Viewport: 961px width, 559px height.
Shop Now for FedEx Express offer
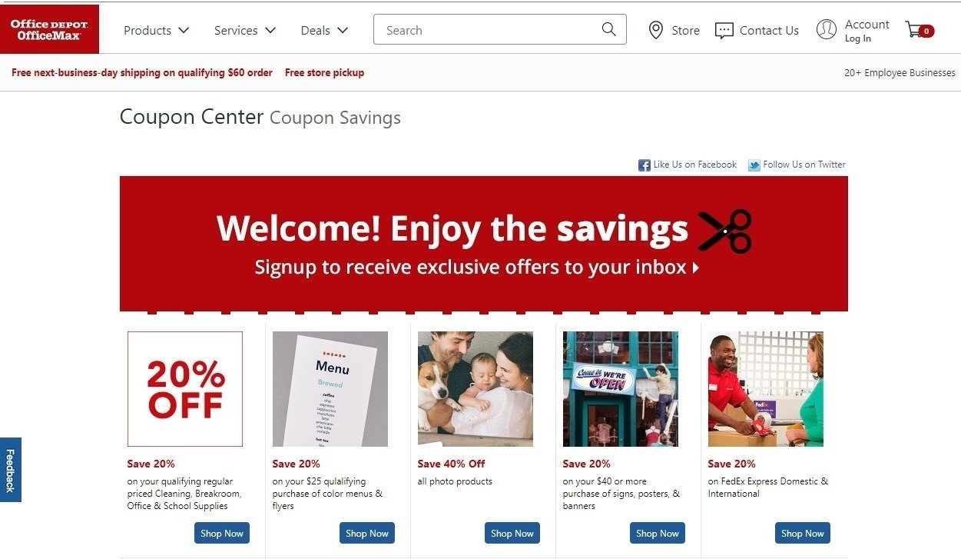803,533
